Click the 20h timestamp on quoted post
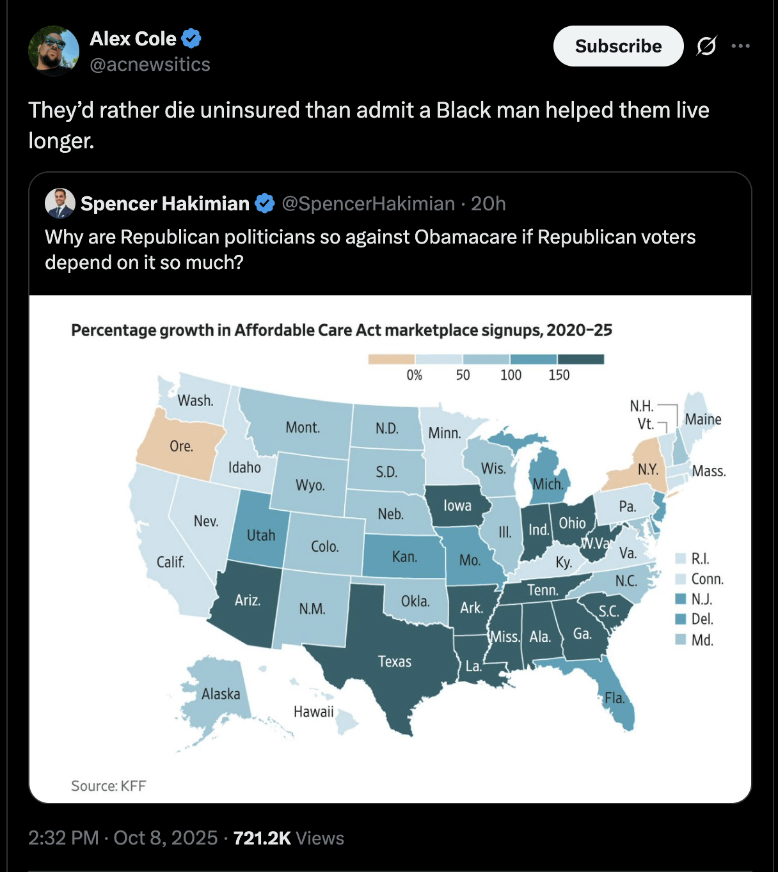Image resolution: width=778 pixels, height=872 pixels. coord(488,203)
